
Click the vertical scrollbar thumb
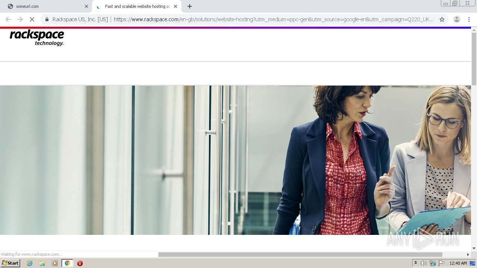tap(474, 58)
